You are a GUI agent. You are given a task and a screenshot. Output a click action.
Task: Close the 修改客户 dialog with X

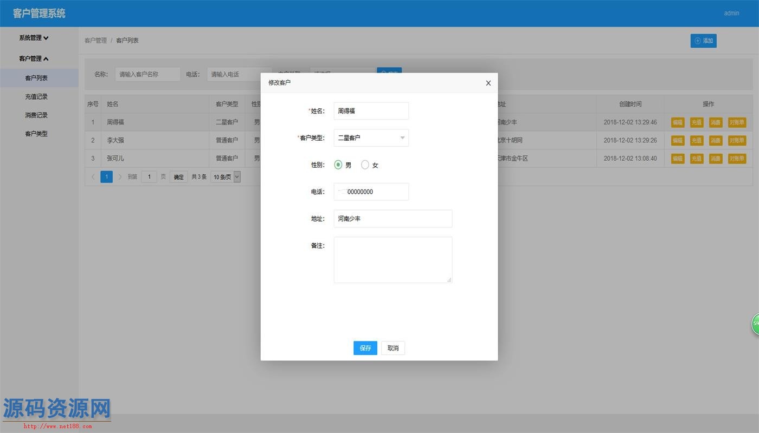tap(488, 83)
